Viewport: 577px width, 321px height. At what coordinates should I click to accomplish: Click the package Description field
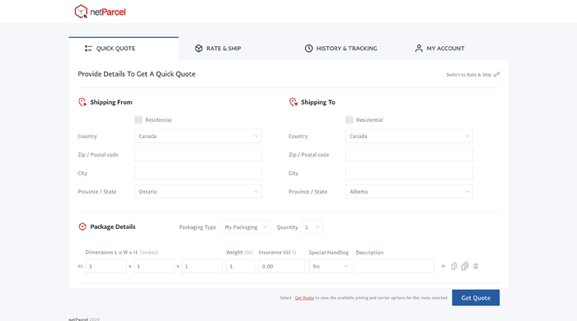[395, 267]
